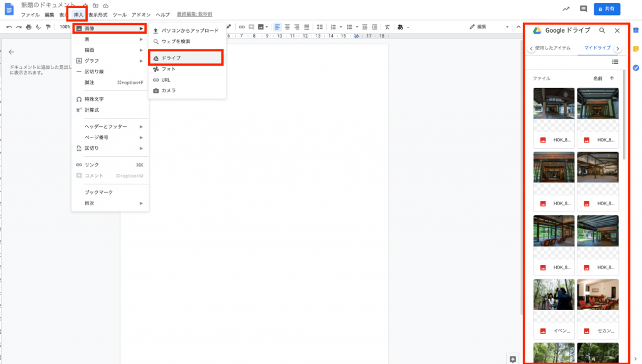Viewport: 642px width, 364px height.
Task: Open the ヘルプ menu
Action: coord(162,15)
